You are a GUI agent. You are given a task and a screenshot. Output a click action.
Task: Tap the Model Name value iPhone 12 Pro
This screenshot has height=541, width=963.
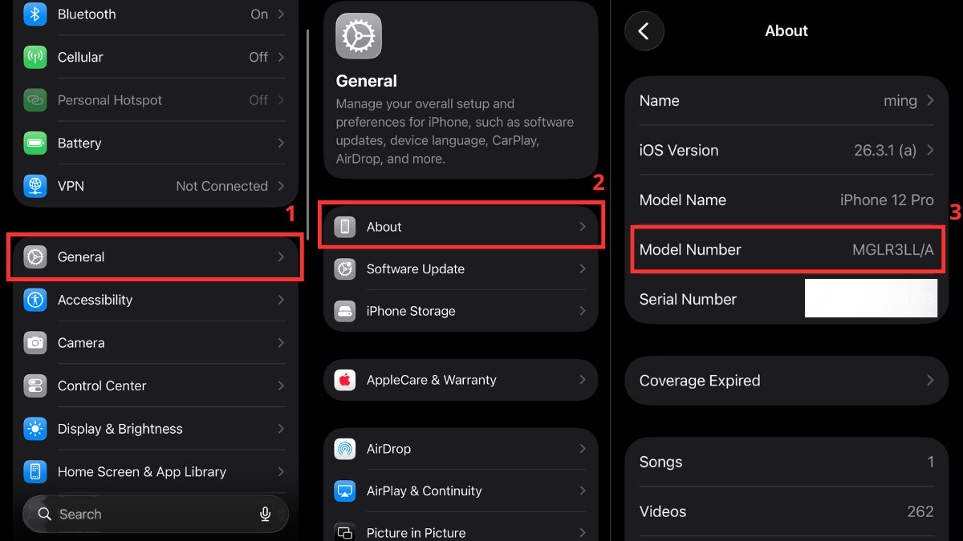click(x=887, y=200)
